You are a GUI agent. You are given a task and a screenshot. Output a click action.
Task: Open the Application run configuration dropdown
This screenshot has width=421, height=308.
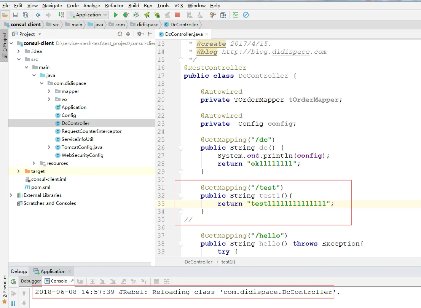[88, 15]
